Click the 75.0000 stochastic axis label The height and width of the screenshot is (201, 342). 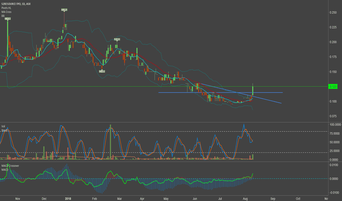[335, 133]
